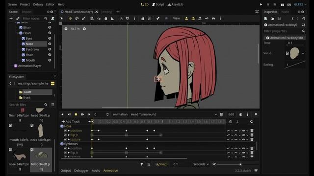Delete the Nose position track
314x176 pixels.
(x=252, y=131)
